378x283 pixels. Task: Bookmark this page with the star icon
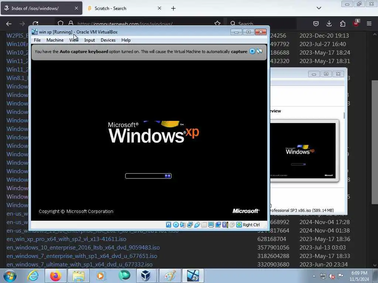pyautogui.click(x=217, y=23)
